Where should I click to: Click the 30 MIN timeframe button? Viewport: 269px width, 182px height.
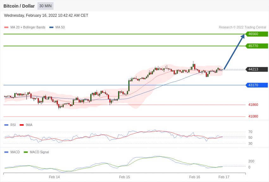click(x=46, y=6)
